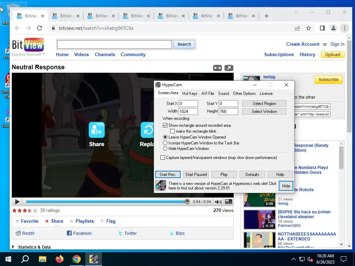Rate the video with the fifth star
The width and height of the screenshot is (355, 266).
click(35, 211)
